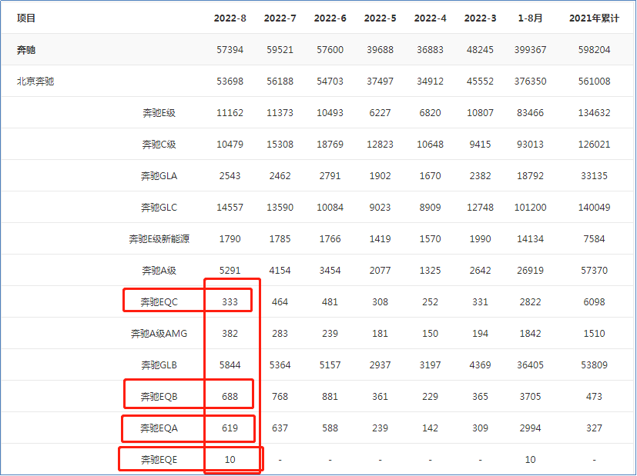Click the 2022-6 column header
This screenshot has height=476, width=637.
(330, 18)
